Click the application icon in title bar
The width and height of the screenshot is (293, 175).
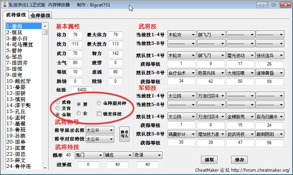[5, 5]
